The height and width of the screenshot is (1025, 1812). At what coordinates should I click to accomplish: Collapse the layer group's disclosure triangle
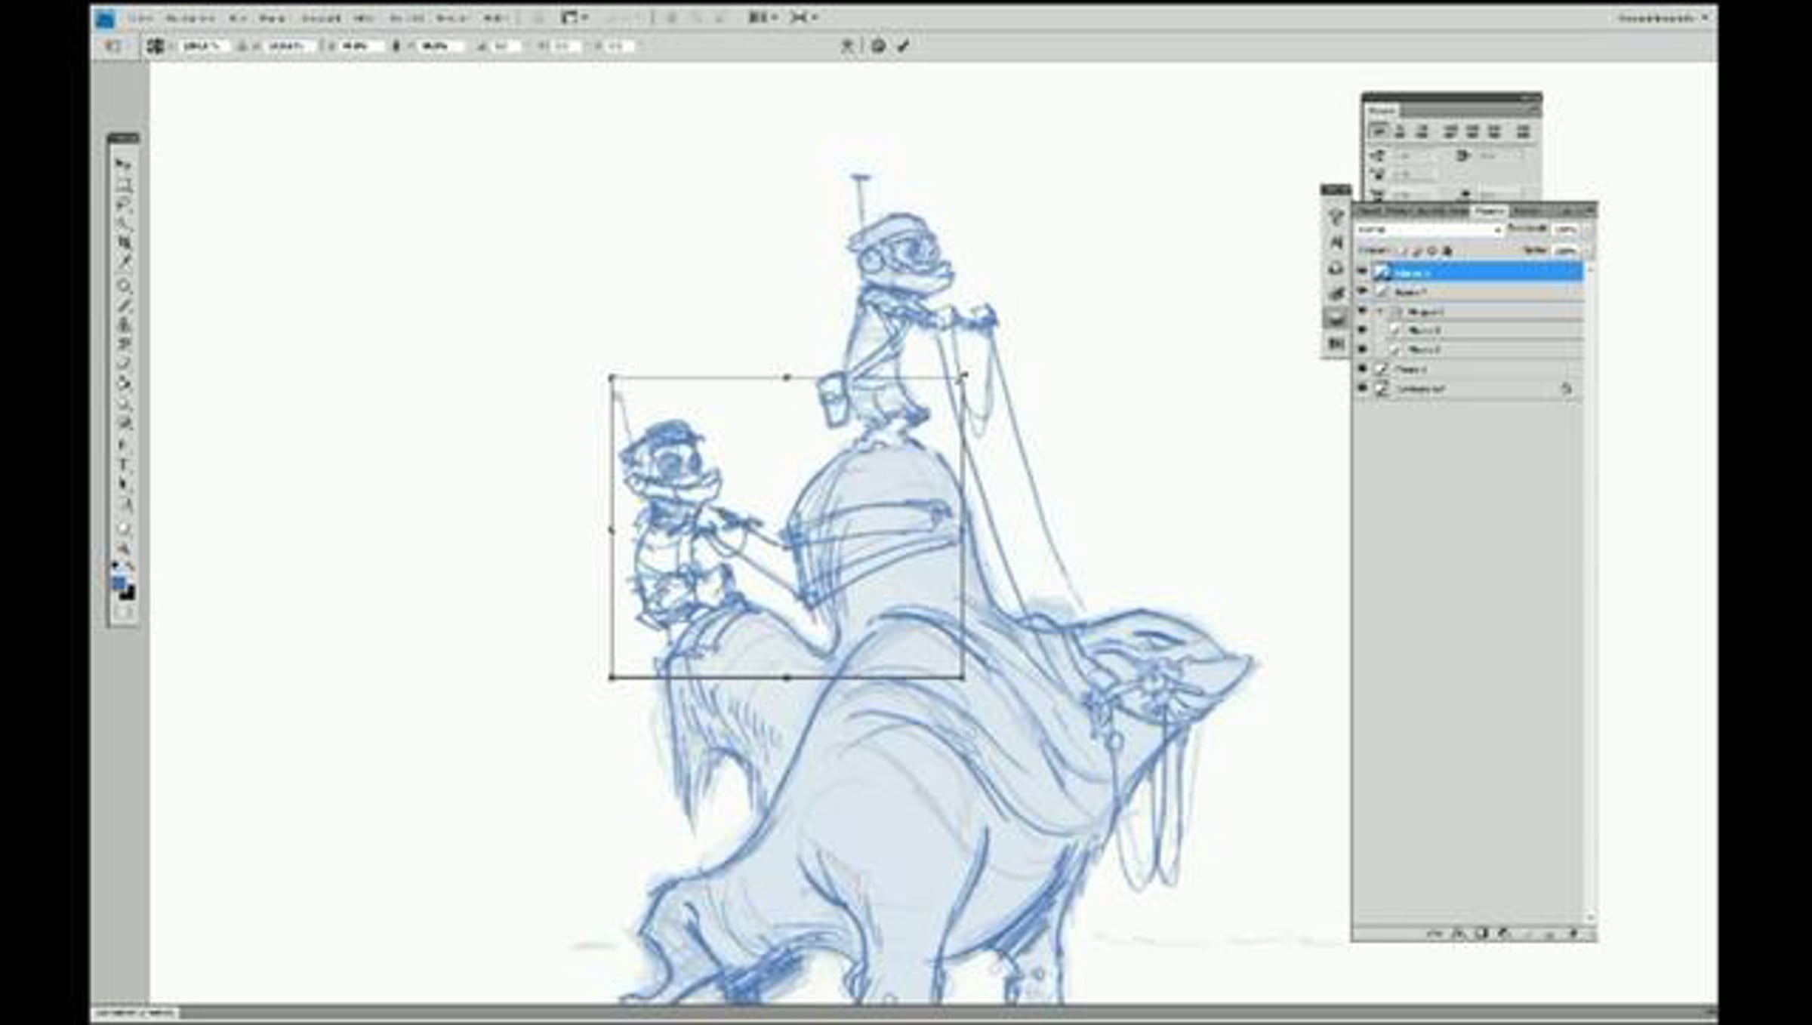[x=1380, y=311]
